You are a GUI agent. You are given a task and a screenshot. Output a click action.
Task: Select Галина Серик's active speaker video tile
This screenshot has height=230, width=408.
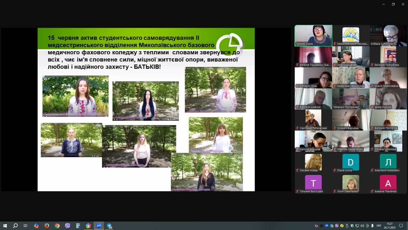(x=313, y=35)
